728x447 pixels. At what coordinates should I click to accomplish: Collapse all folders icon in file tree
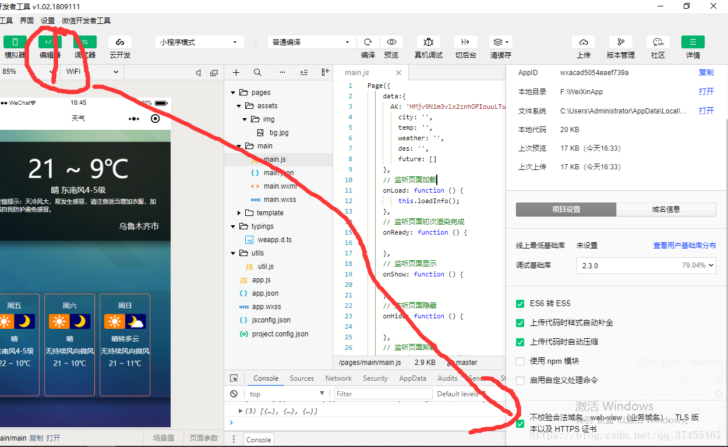pos(304,72)
